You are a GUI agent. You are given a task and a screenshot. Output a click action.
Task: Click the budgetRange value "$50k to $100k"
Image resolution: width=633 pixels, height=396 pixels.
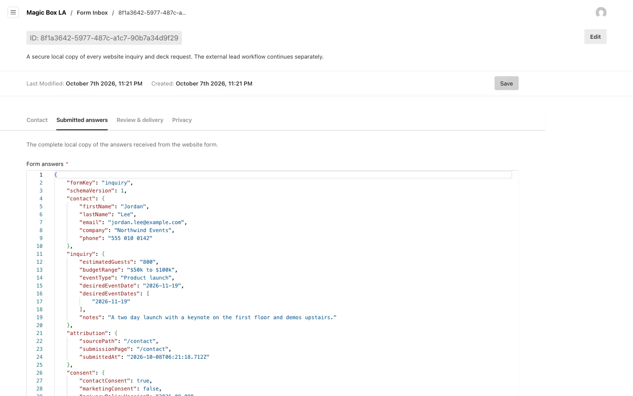[x=151, y=270]
